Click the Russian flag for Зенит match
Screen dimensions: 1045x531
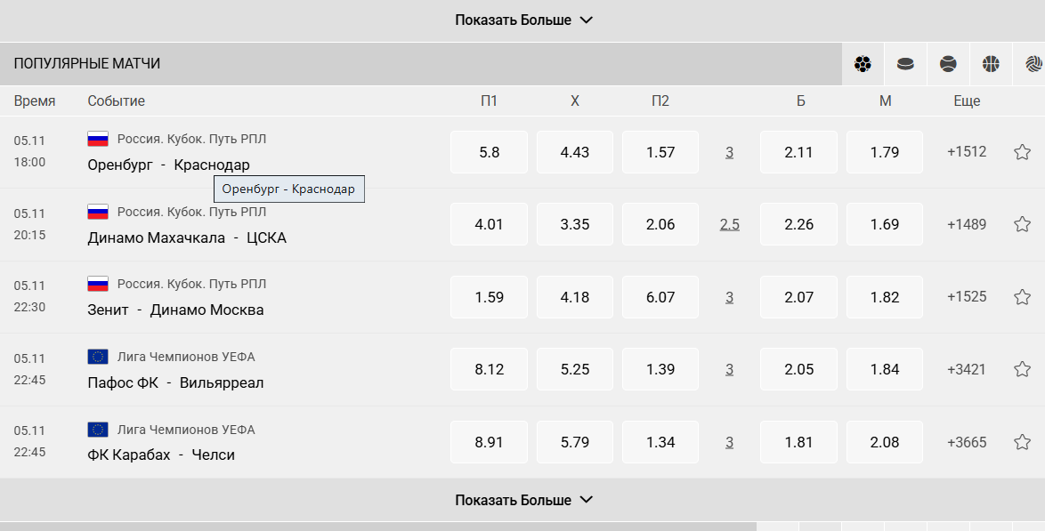98,284
